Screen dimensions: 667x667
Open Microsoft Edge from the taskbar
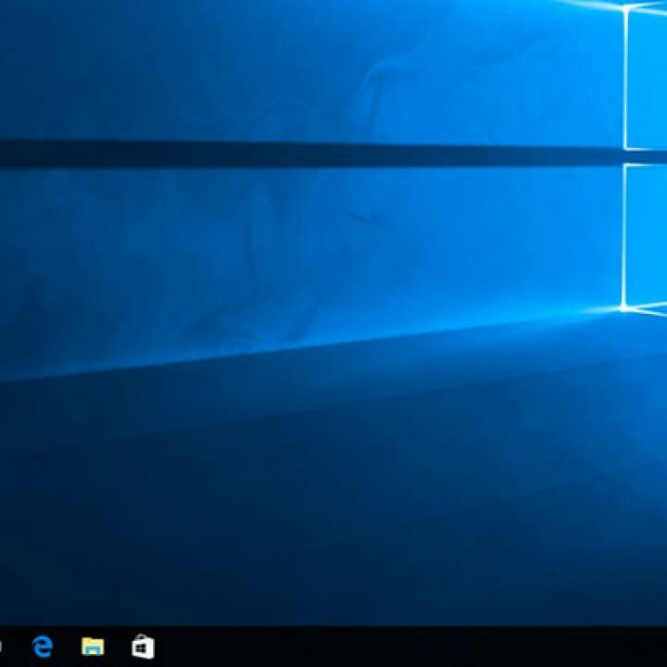(x=43, y=647)
